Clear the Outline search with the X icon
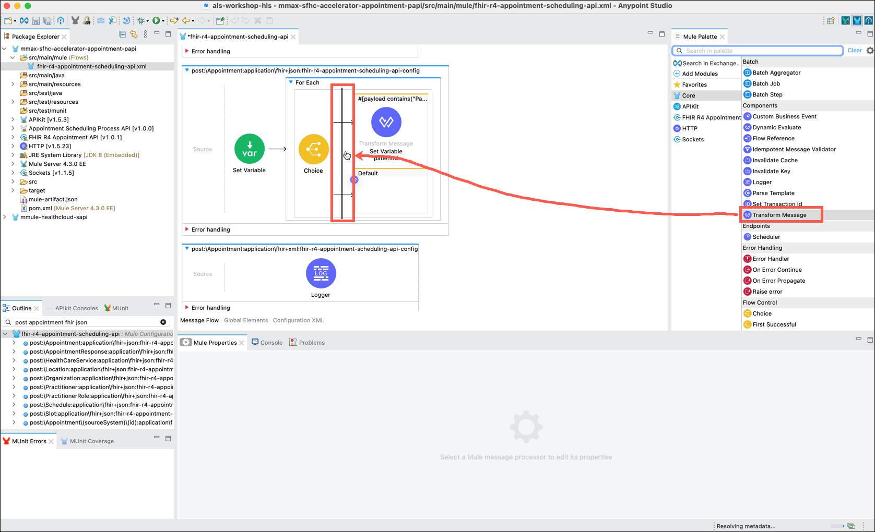Screen dimensions: 875x532 (163, 322)
